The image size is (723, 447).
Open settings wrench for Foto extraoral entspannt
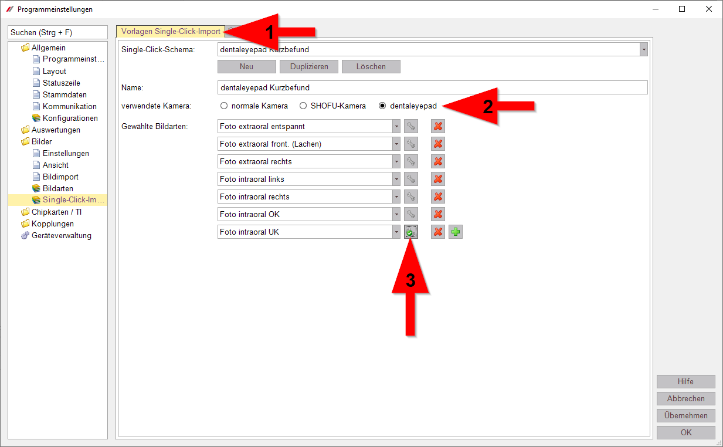[x=411, y=126]
